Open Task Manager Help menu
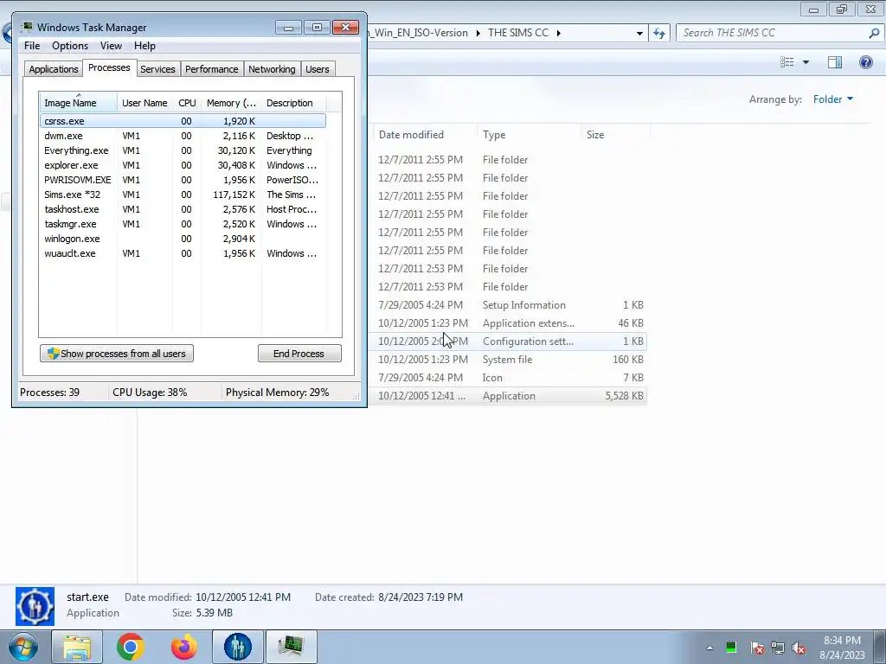886x664 pixels. click(144, 46)
